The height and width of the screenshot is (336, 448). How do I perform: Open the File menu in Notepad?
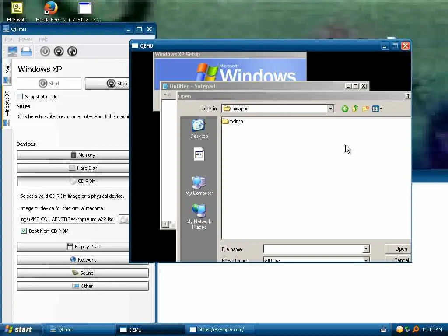(x=167, y=94)
